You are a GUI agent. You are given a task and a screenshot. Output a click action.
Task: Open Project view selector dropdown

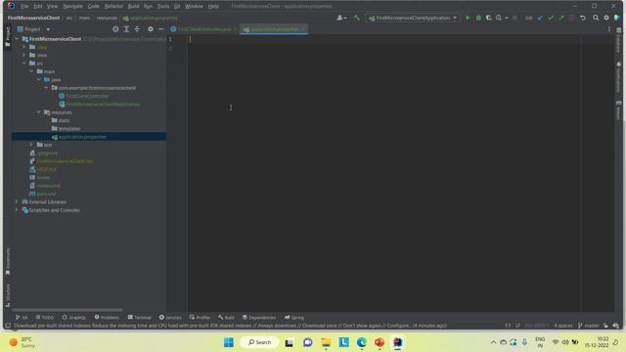[33, 29]
